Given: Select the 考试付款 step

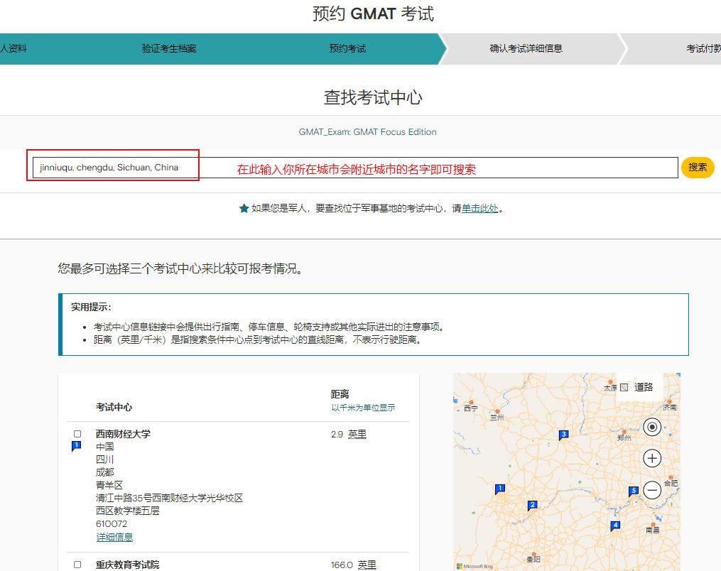Looking at the screenshot, I should 703,48.
